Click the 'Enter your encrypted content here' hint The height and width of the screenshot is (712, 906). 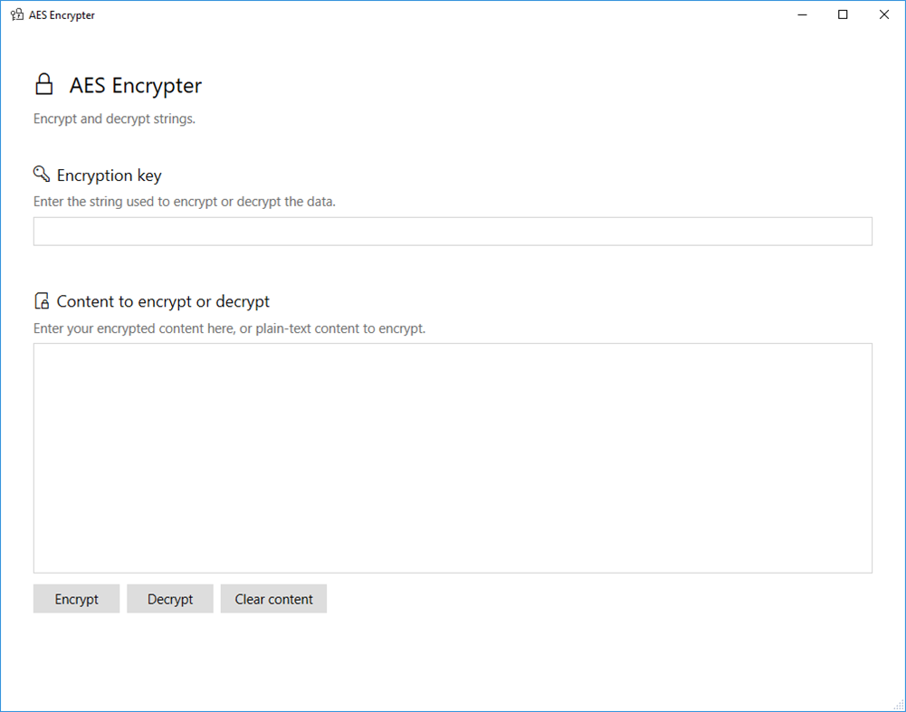click(229, 328)
